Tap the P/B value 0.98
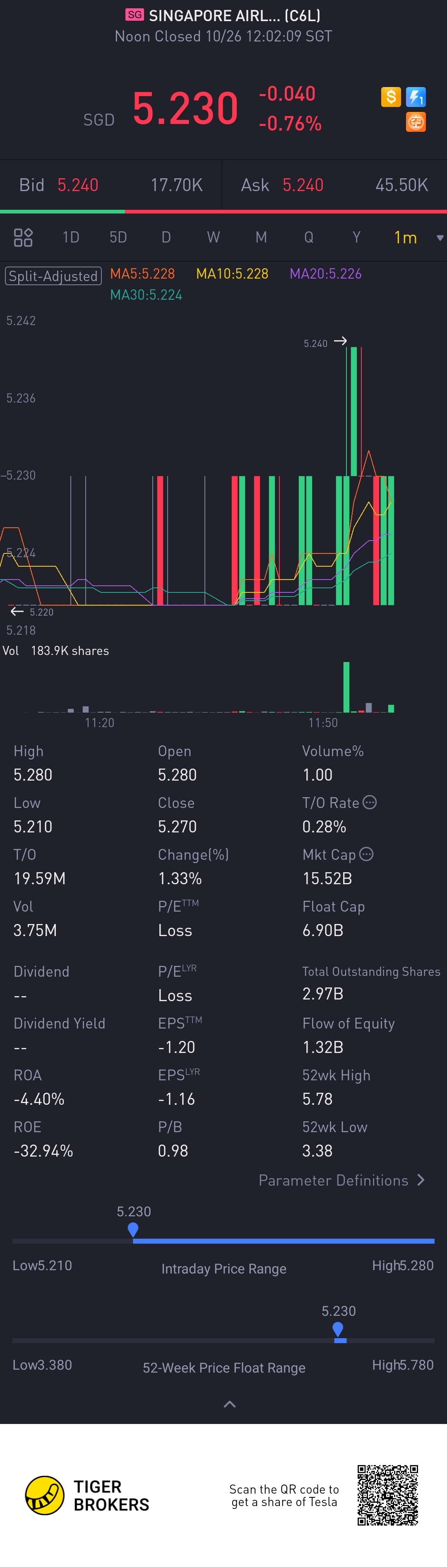 coord(173,1150)
